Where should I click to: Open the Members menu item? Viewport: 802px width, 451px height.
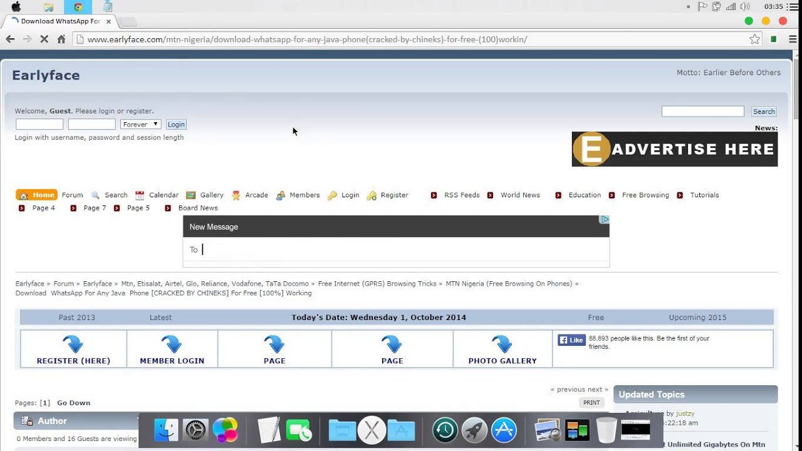pyautogui.click(x=298, y=195)
